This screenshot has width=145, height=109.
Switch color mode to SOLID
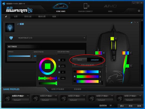pos(79,60)
